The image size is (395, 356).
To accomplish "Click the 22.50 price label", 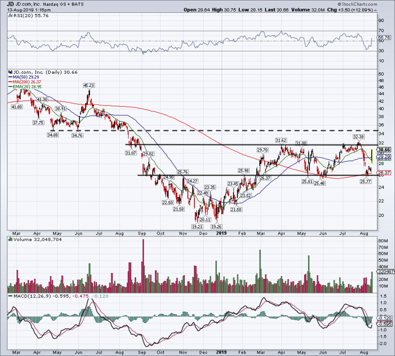I will point(168,203).
